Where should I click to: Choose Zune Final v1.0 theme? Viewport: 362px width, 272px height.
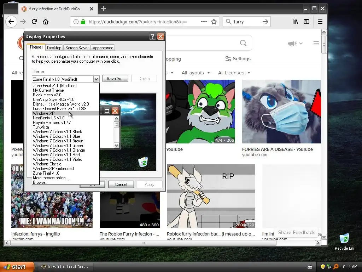(x=66, y=173)
